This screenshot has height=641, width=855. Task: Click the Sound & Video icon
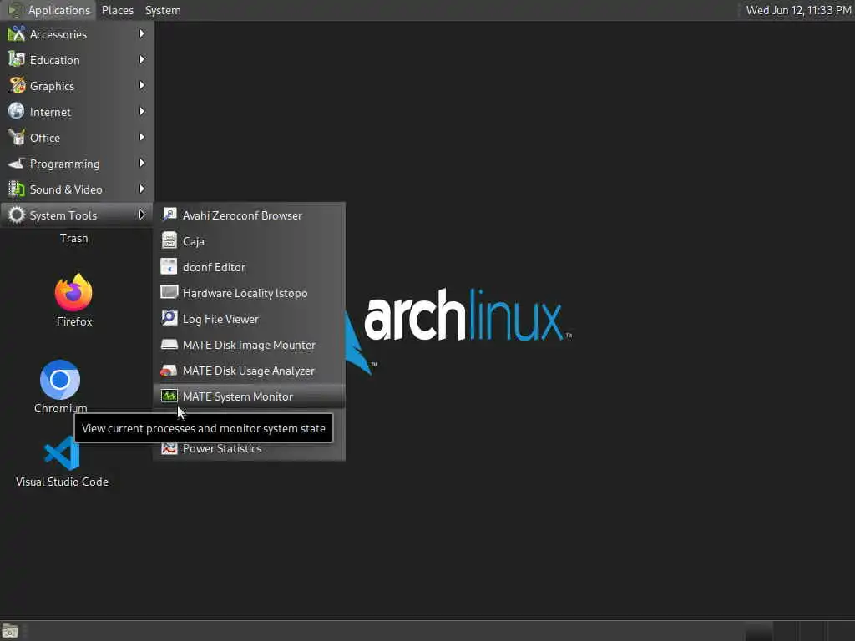17,189
